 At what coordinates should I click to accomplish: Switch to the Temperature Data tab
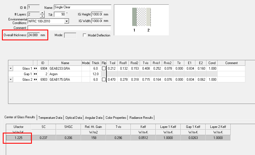[x=50, y=118]
